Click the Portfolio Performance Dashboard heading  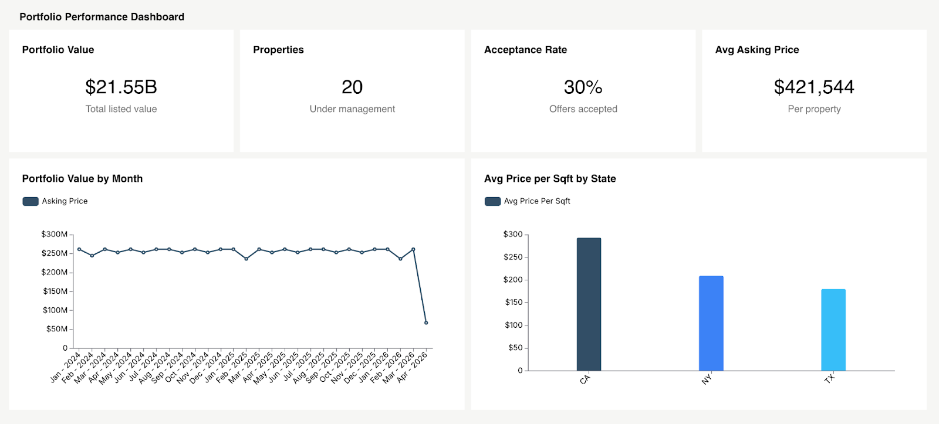click(102, 17)
